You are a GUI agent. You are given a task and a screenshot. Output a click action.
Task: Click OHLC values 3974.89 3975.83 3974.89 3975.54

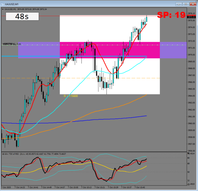(x=32, y=9)
